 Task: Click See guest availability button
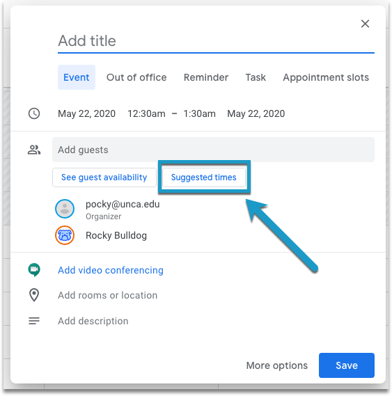104,177
